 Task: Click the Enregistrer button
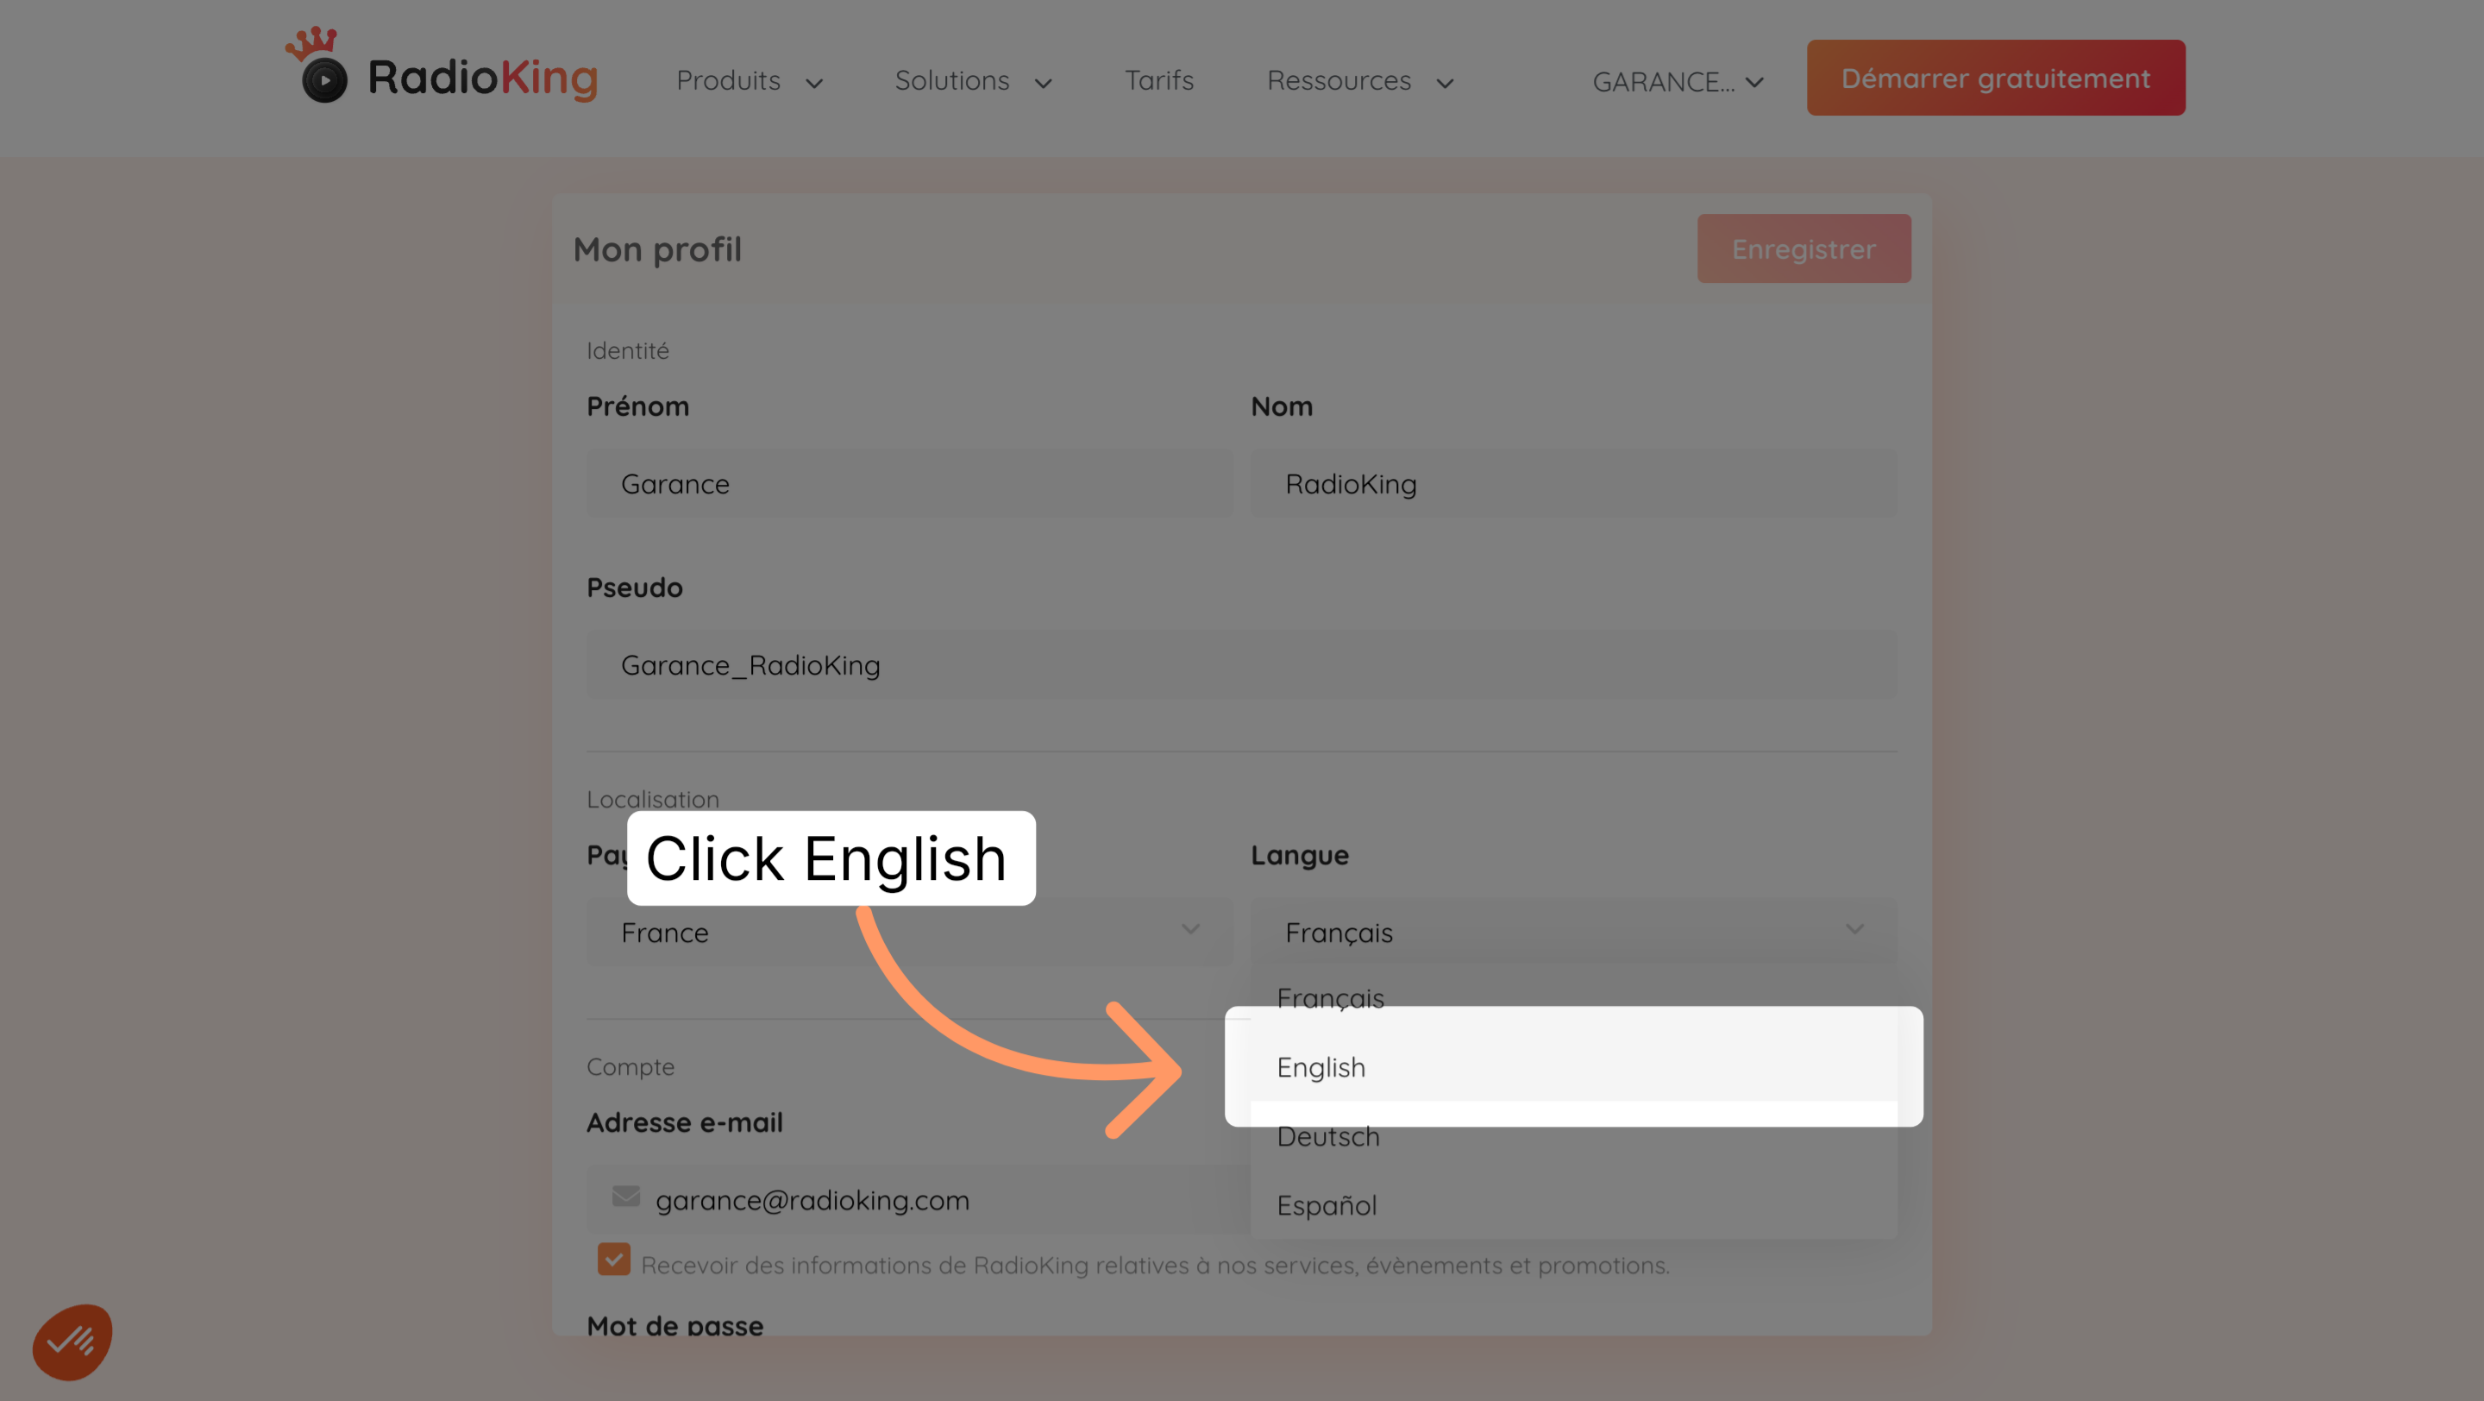[x=1803, y=248]
